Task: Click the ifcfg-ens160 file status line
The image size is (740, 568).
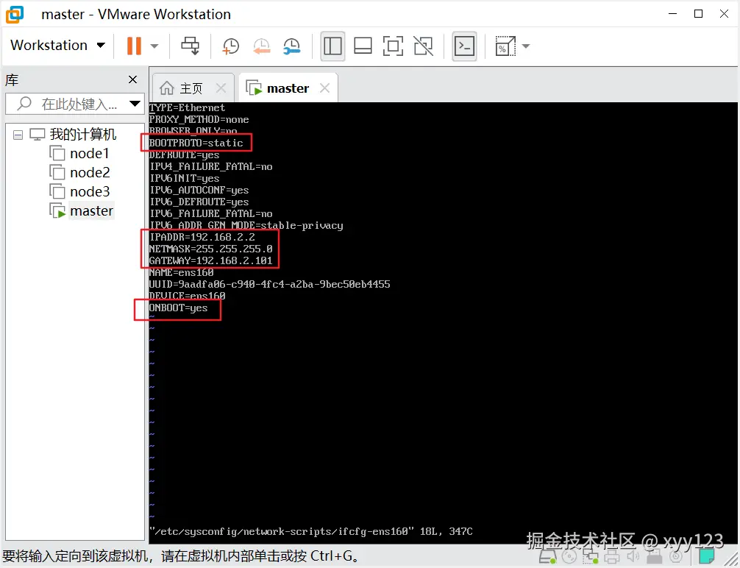Action: coord(311,532)
